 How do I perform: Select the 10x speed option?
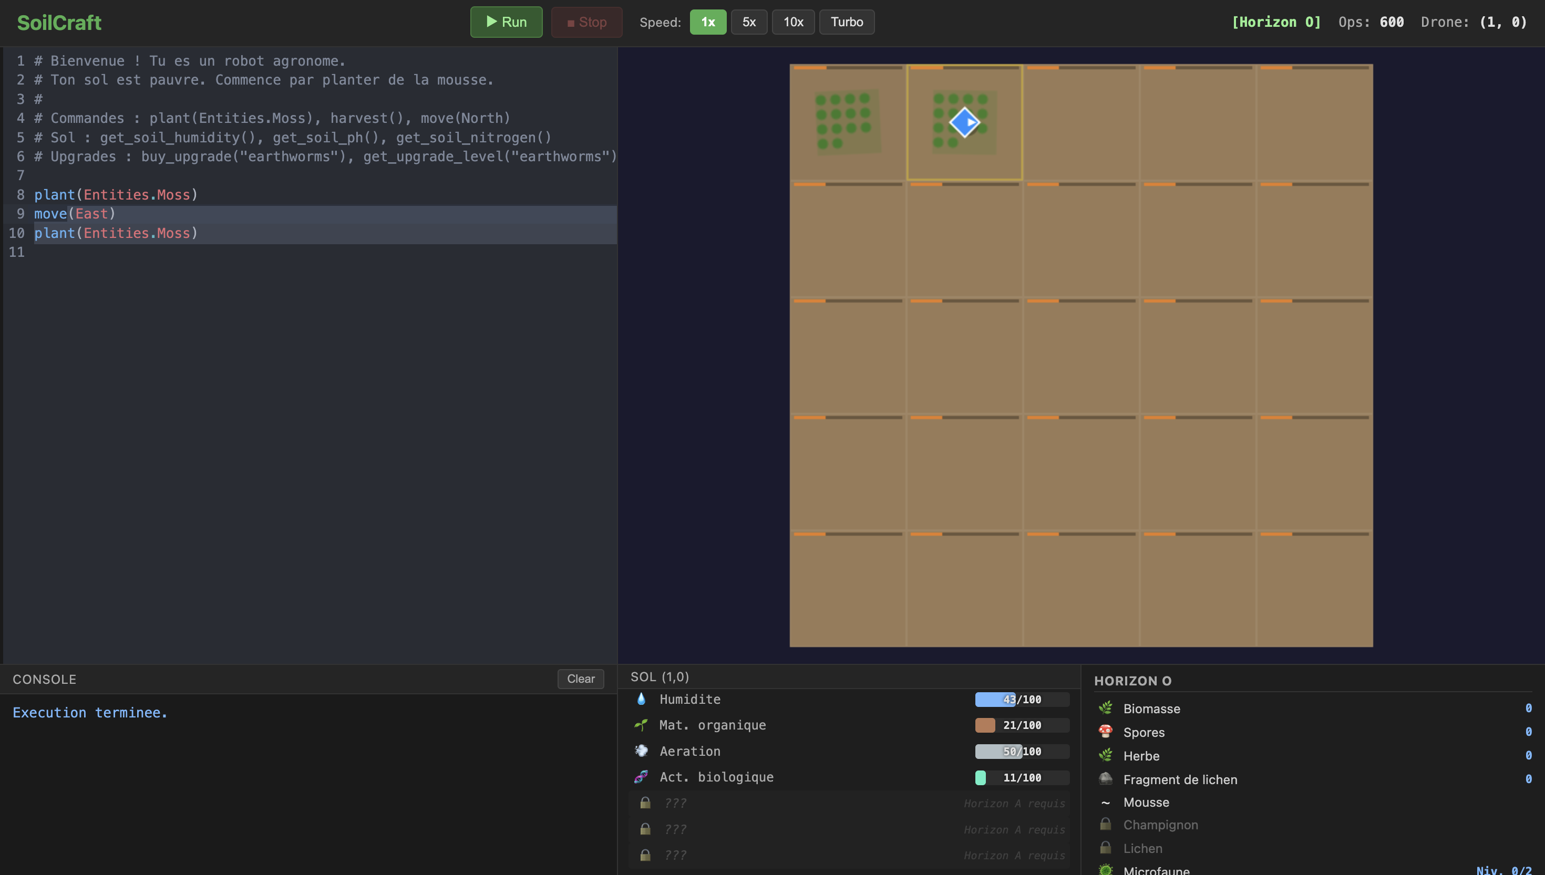pos(793,22)
